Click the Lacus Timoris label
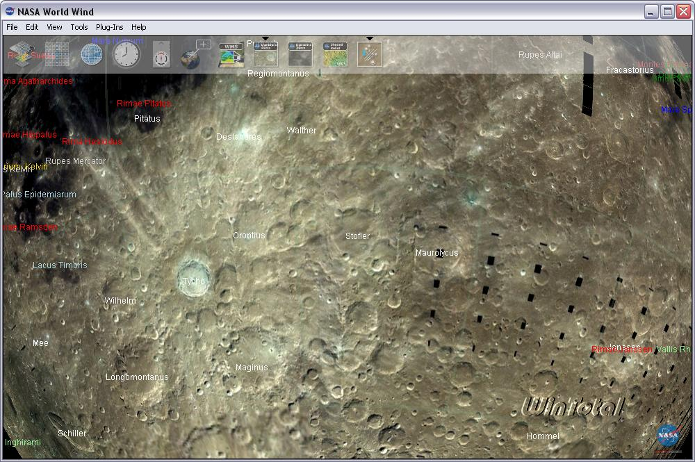The width and height of the screenshot is (695, 462). coord(60,265)
